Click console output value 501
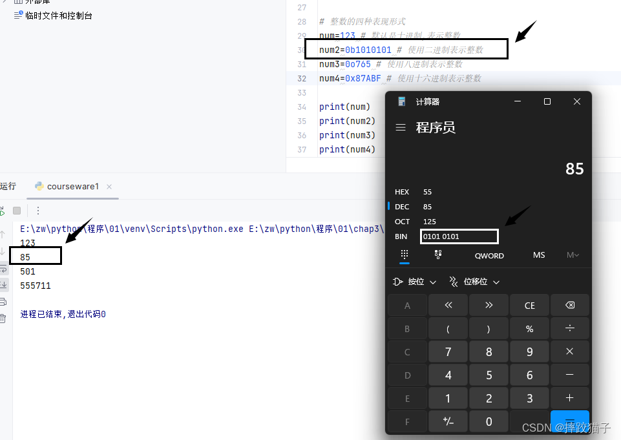 28,271
